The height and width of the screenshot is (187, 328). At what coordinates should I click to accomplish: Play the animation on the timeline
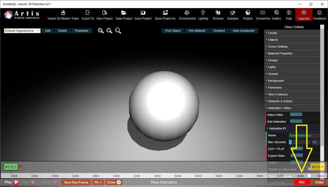click(x=12, y=182)
